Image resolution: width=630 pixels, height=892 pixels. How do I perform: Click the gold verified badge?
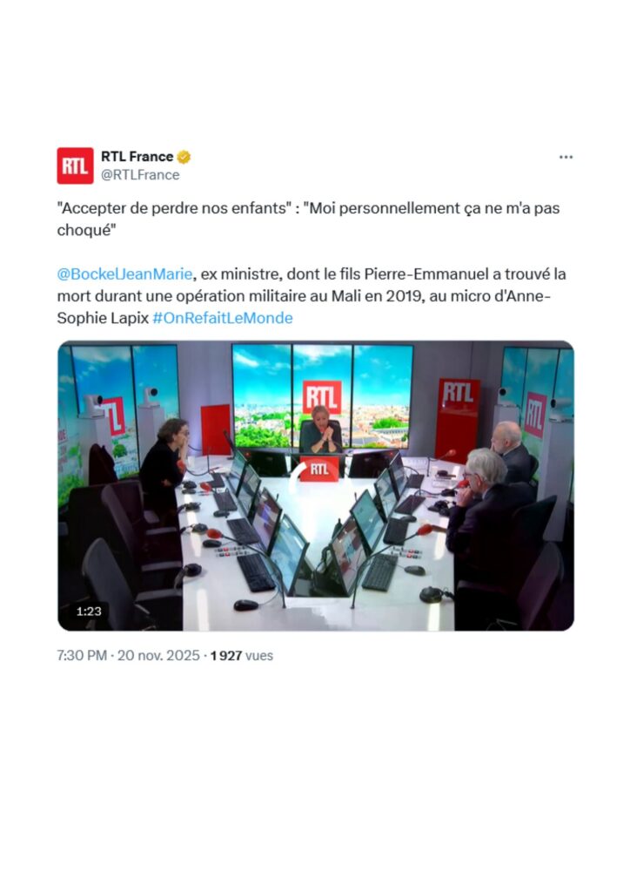pyautogui.click(x=184, y=157)
